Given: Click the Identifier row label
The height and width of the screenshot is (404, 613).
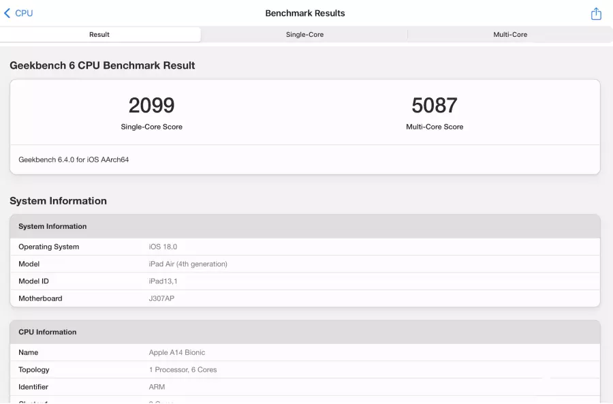Looking at the screenshot, I should (33, 387).
